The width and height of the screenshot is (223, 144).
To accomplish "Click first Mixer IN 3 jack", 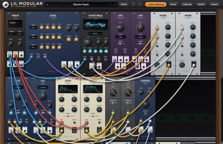I will pyautogui.click(x=157, y=46).
